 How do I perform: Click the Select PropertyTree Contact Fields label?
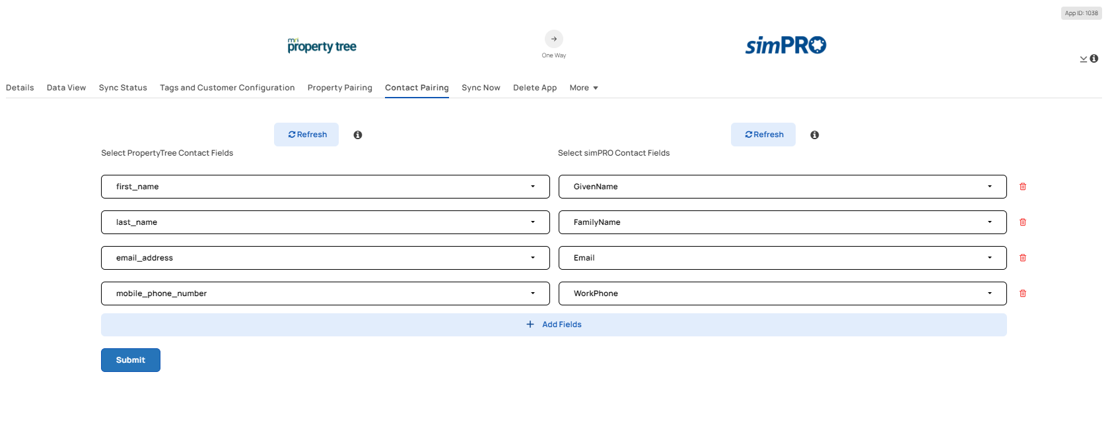(x=167, y=153)
